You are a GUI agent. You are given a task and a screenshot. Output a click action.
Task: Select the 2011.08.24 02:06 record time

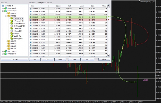coord(38,28)
